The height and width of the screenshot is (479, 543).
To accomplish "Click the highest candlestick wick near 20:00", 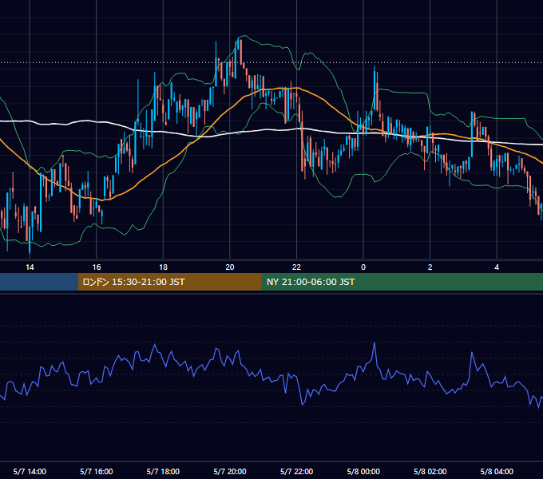I will (x=240, y=45).
